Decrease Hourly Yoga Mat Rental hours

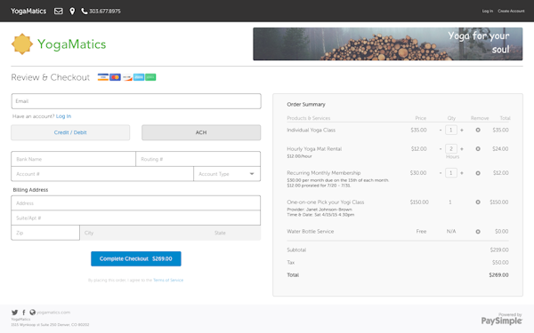coord(441,149)
